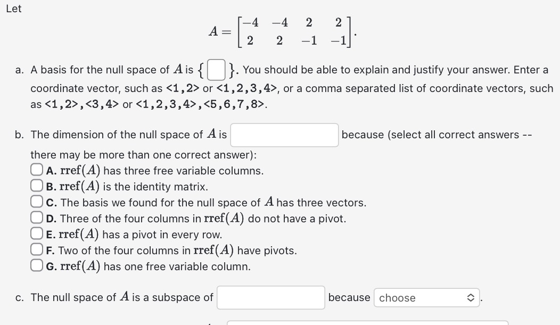Check option F about two columns having pivots
This screenshot has height=325, width=560.
36,248
